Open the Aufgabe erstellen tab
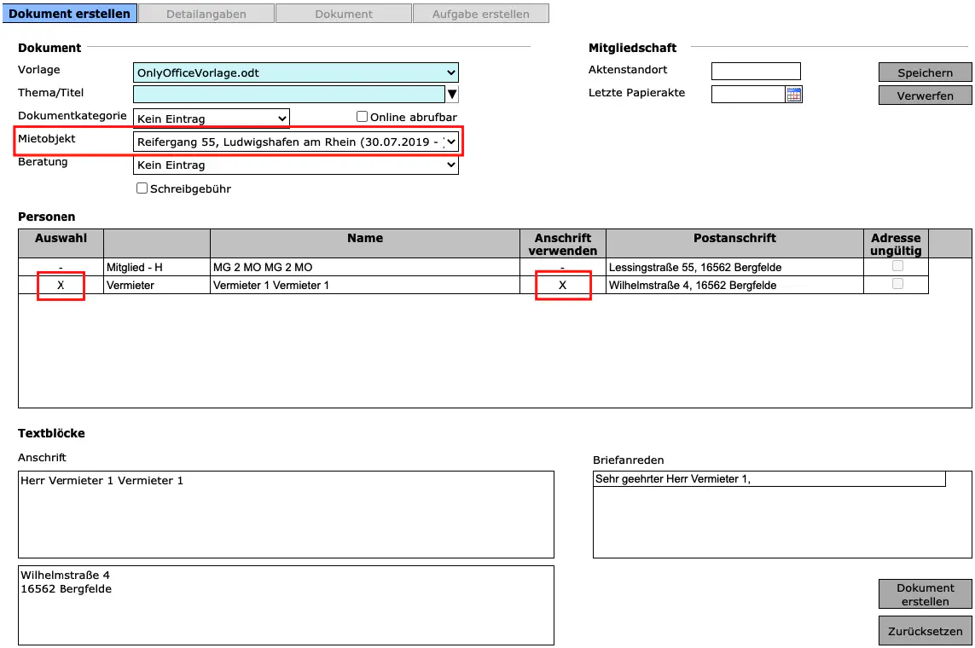This screenshot has height=648, width=975. [x=480, y=14]
